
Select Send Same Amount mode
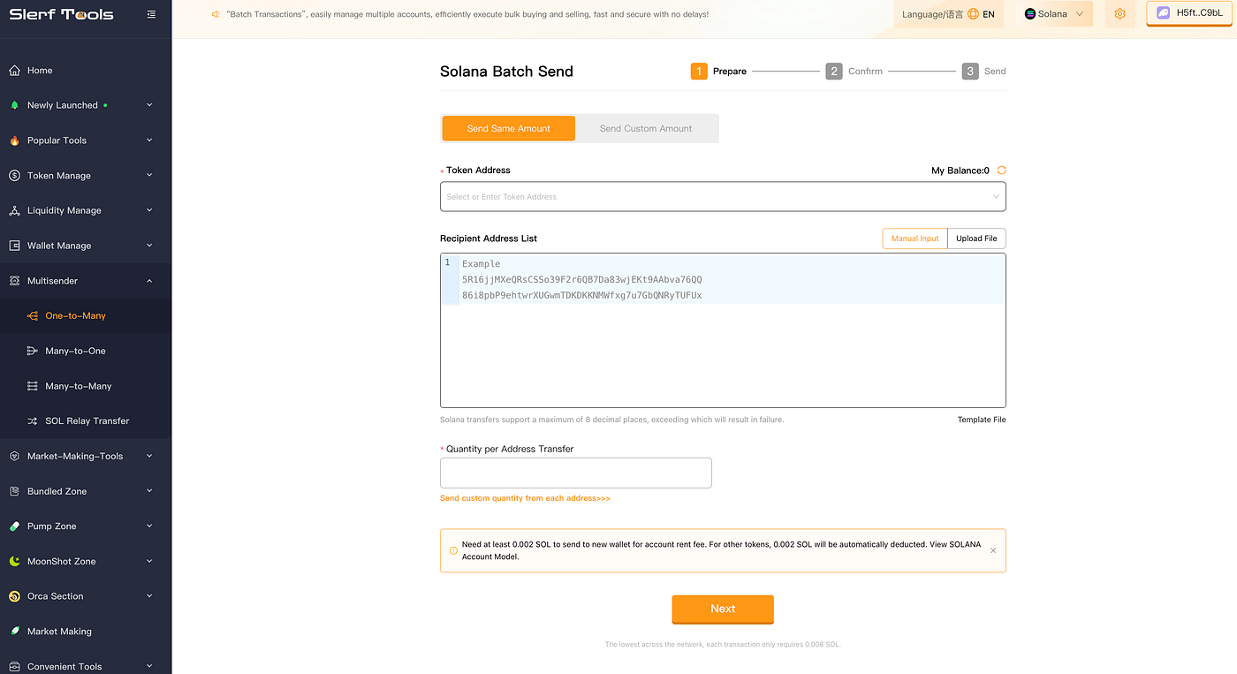509,128
